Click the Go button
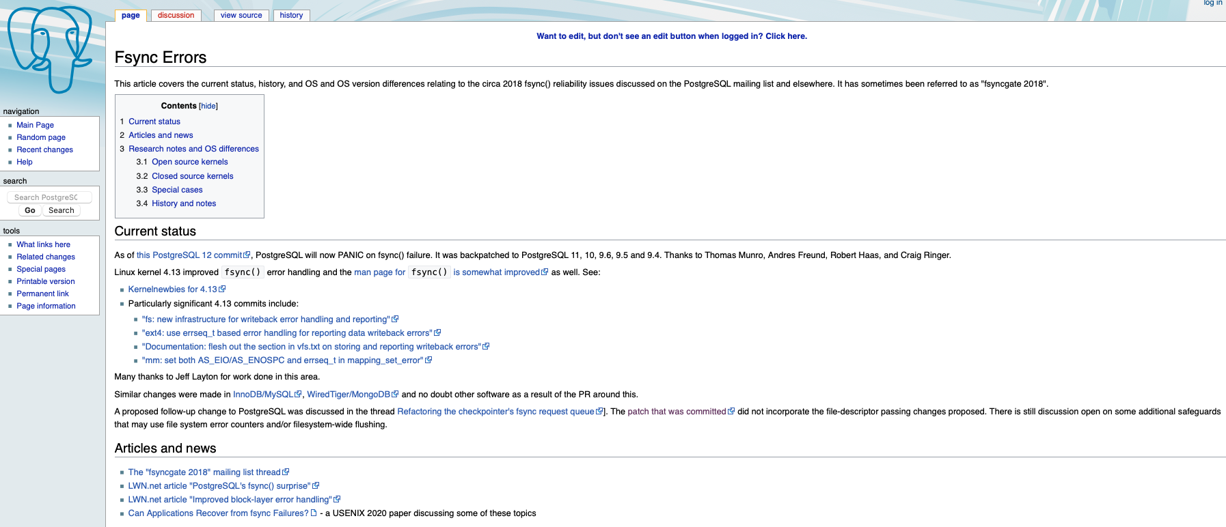 click(x=30, y=210)
